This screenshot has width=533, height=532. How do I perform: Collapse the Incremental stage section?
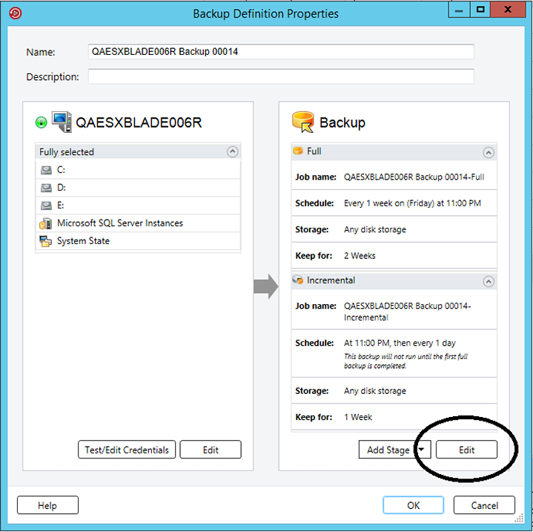pyautogui.click(x=489, y=281)
